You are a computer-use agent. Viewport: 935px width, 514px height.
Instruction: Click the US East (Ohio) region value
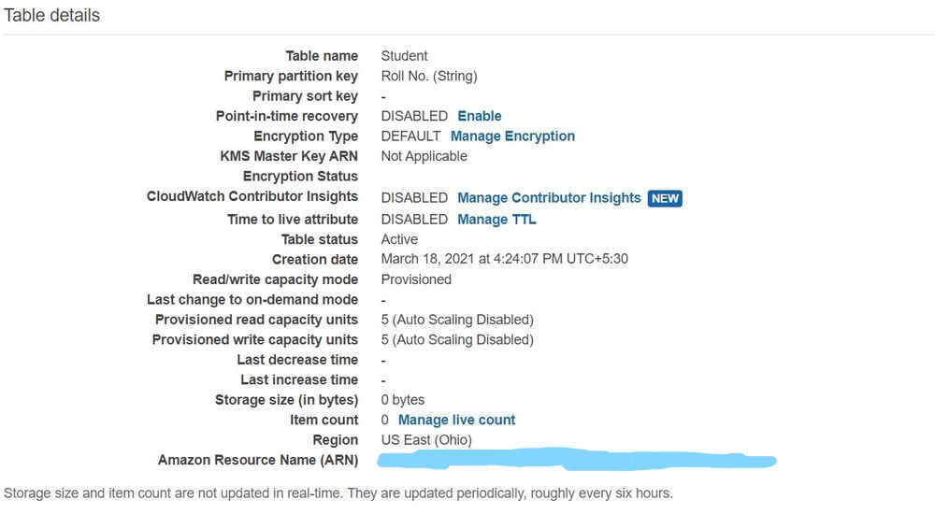[x=426, y=440]
